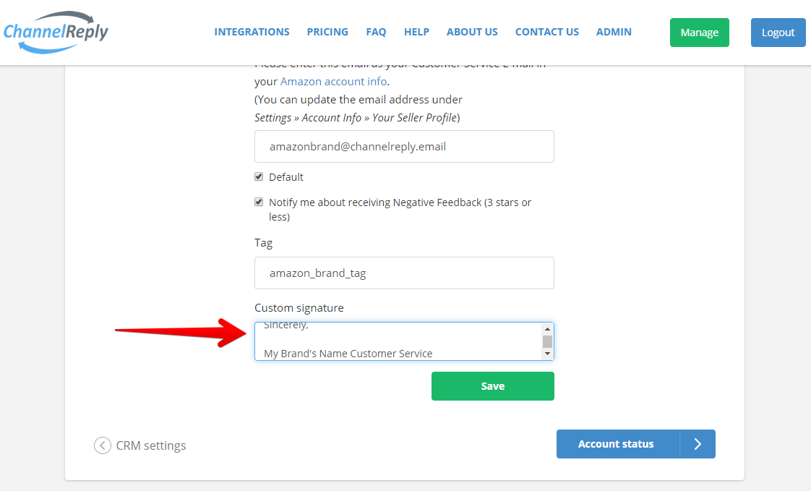Open the INTEGRATIONS menu
811x491 pixels.
[252, 32]
